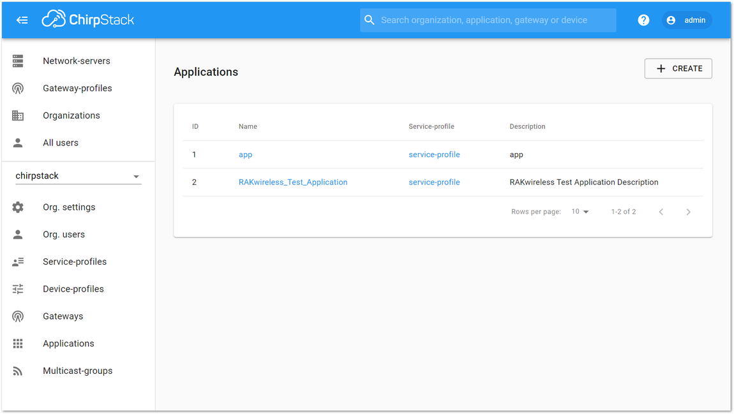Image resolution: width=734 pixels, height=414 pixels.
Task: Click Device-profiles sliders icon
Action: pos(18,289)
